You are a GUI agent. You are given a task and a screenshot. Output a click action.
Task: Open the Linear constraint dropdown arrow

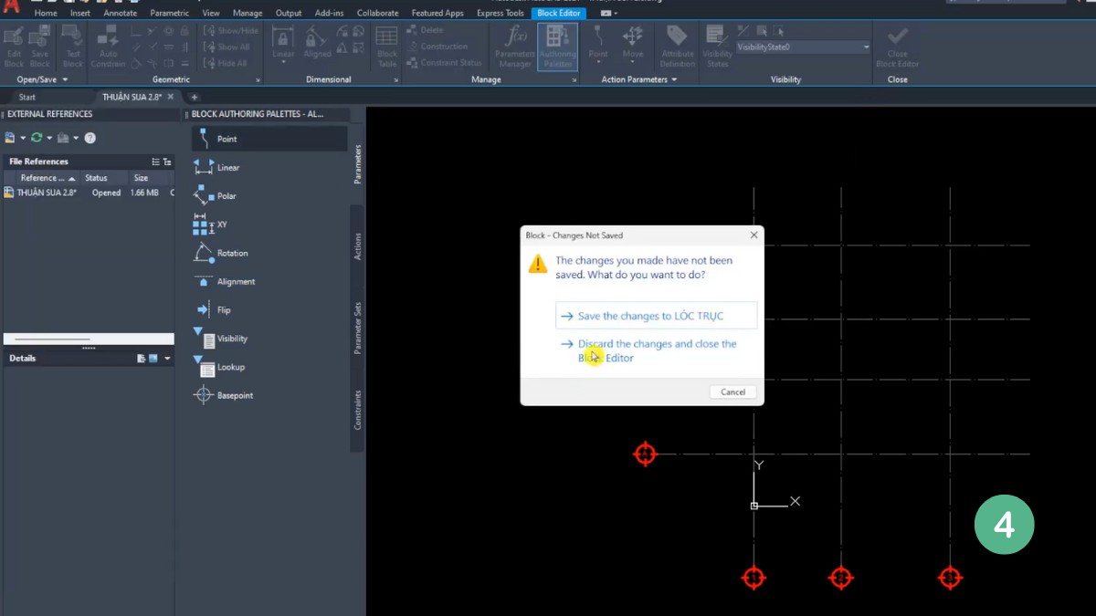284,64
